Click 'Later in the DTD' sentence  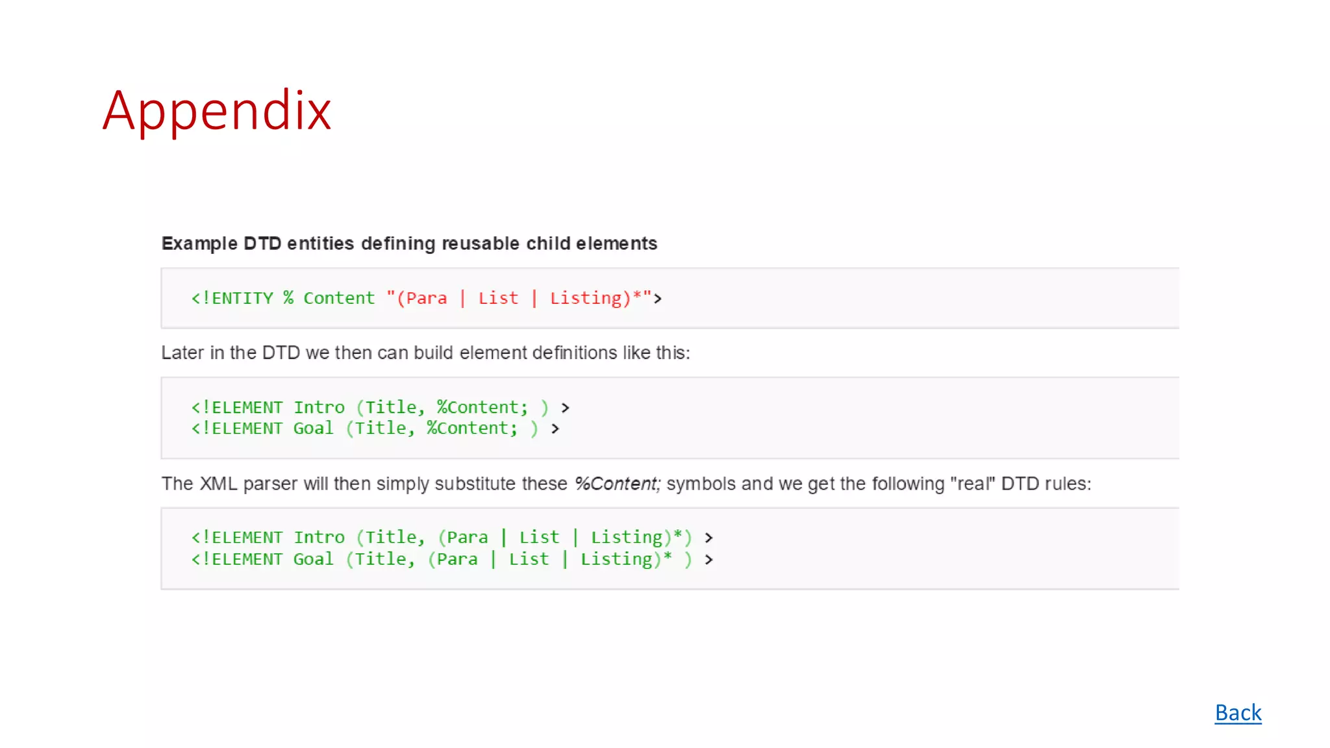[425, 353]
